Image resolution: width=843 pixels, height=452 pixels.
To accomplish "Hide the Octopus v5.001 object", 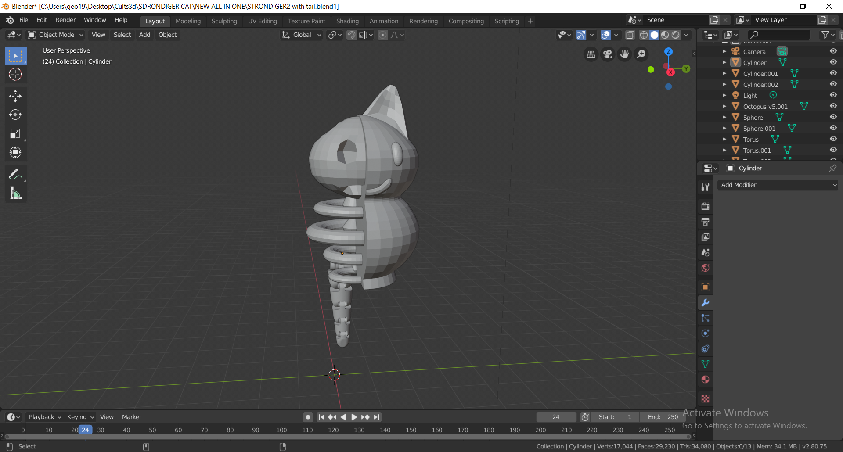I will pos(833,106).
